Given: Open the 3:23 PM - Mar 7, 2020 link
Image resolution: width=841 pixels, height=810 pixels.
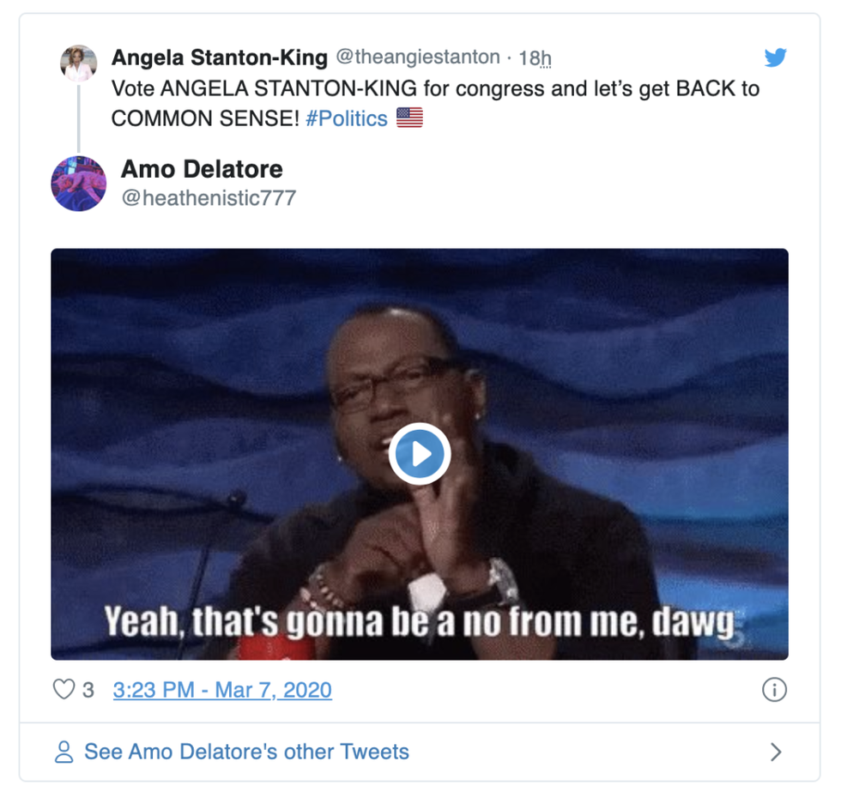Looking at the screenshot, I should [222, 690].
